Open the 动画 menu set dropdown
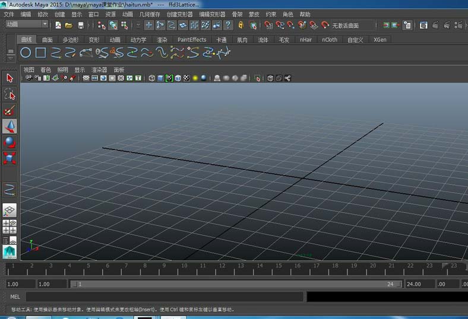Viewport: 468px width, 319px height. coord(27,24)
